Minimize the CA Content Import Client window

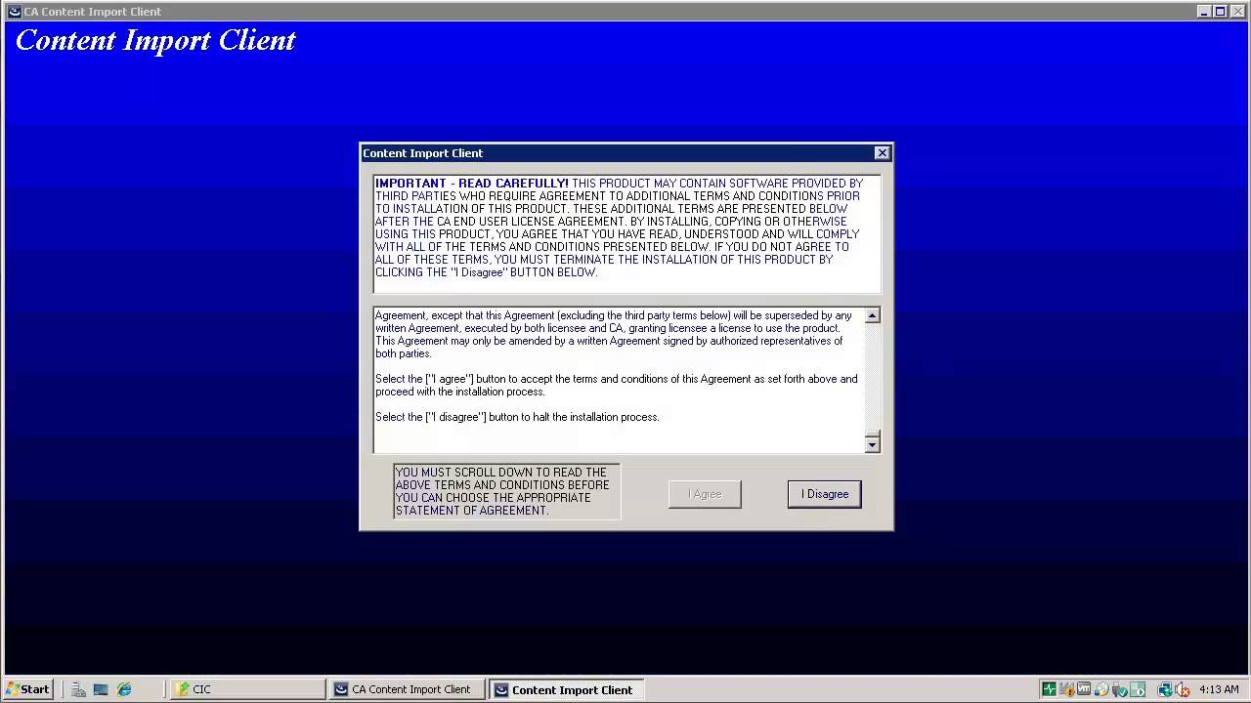click(x=1204, y=12)
